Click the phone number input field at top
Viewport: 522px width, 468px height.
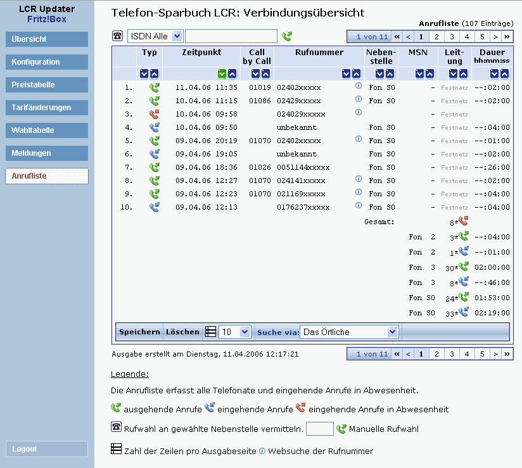coord(231,36)
